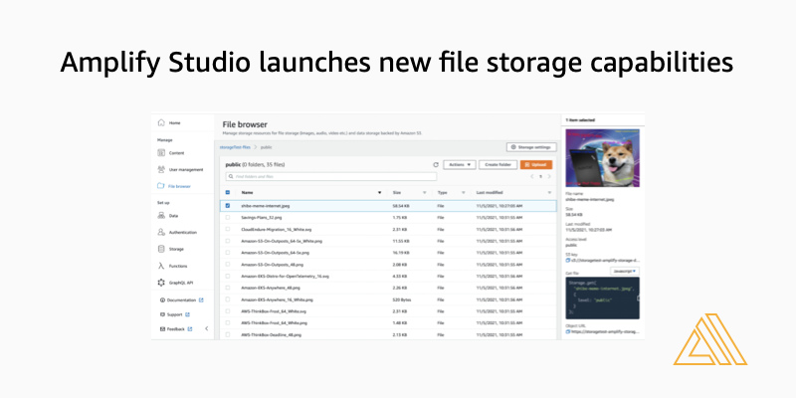The image size is (796, 398).
Task: Open GraphQL API in sidebar
Action: 183,283
